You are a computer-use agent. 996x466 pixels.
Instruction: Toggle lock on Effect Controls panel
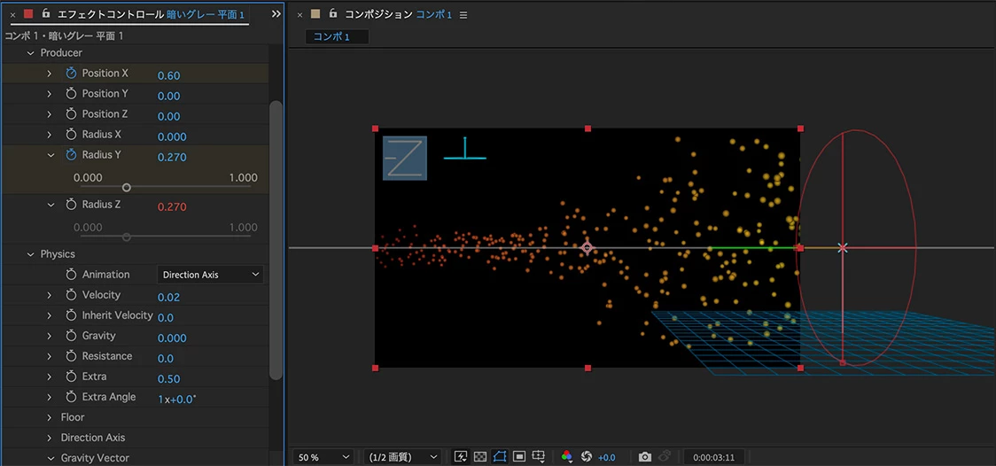tap(46, 13)
